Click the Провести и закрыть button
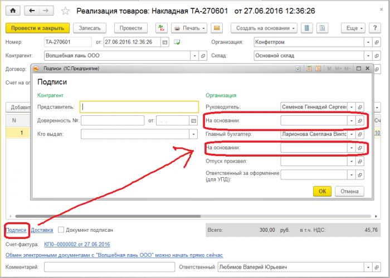This screenshot has width=390, height=278. 37,28
